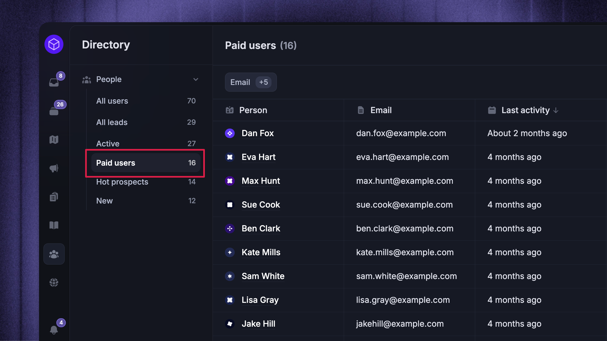Open the inbox icon with badge 8

coord(54,82)
